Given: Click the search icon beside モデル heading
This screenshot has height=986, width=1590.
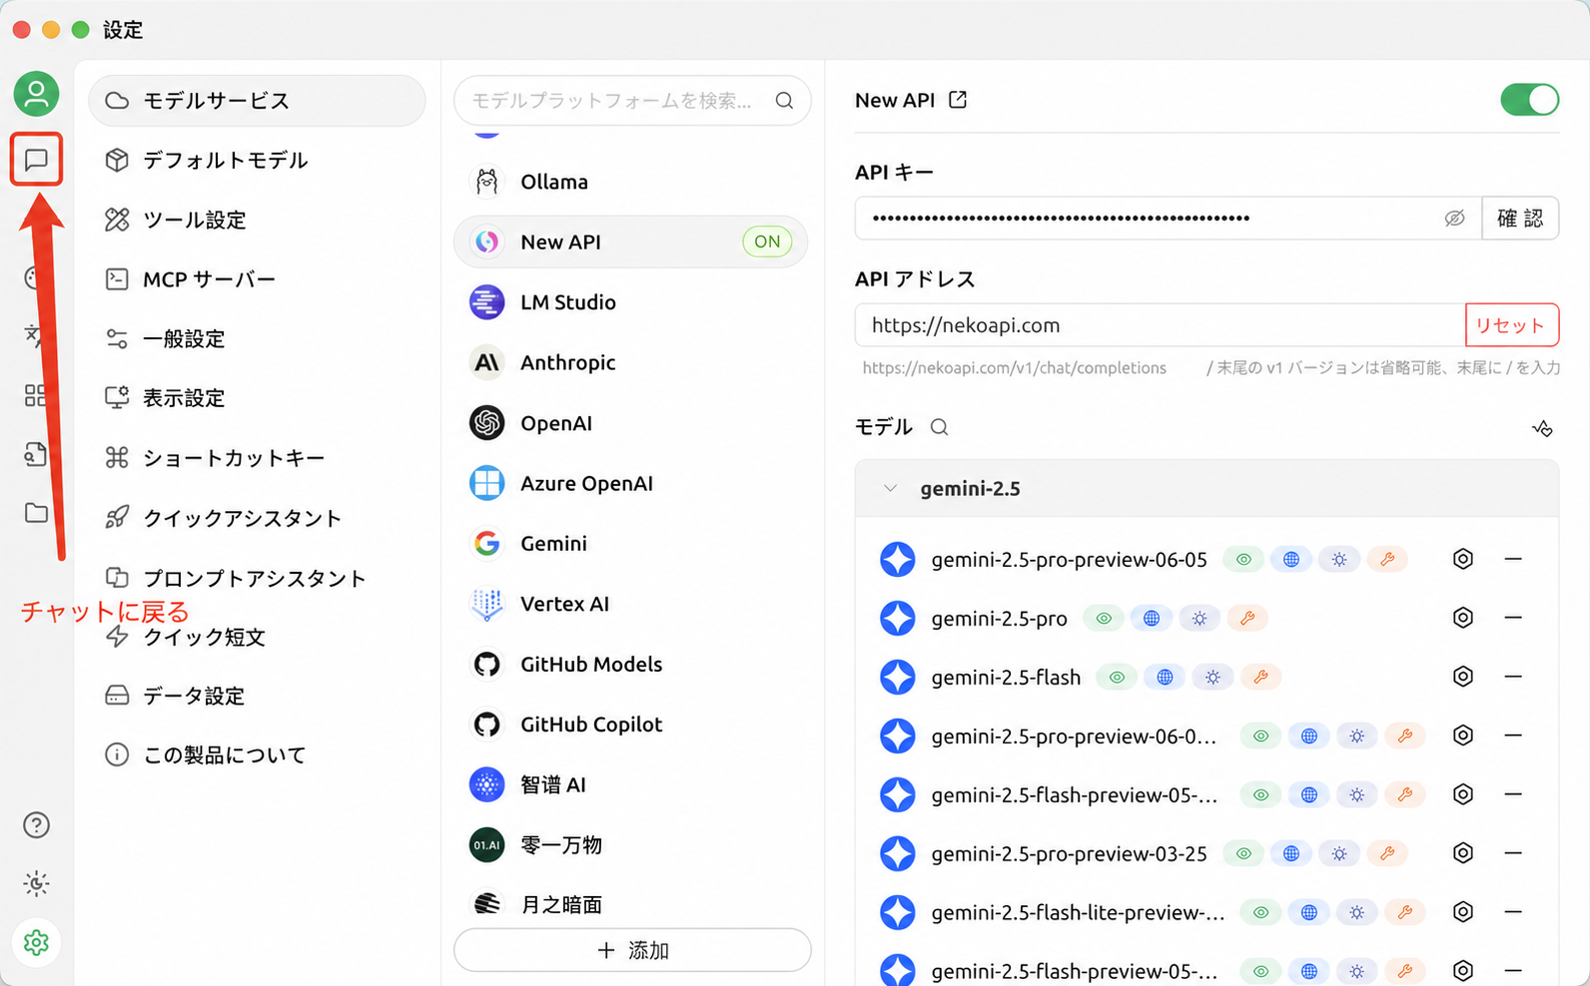Looking at the screenshot, I should coord(939,427).
